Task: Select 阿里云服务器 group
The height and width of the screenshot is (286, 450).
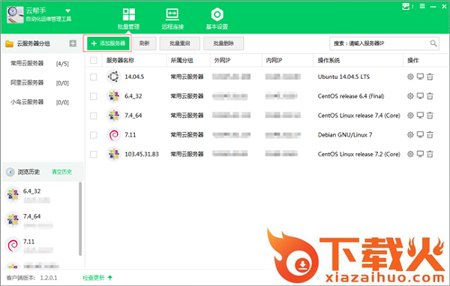Action: [40, 83]
